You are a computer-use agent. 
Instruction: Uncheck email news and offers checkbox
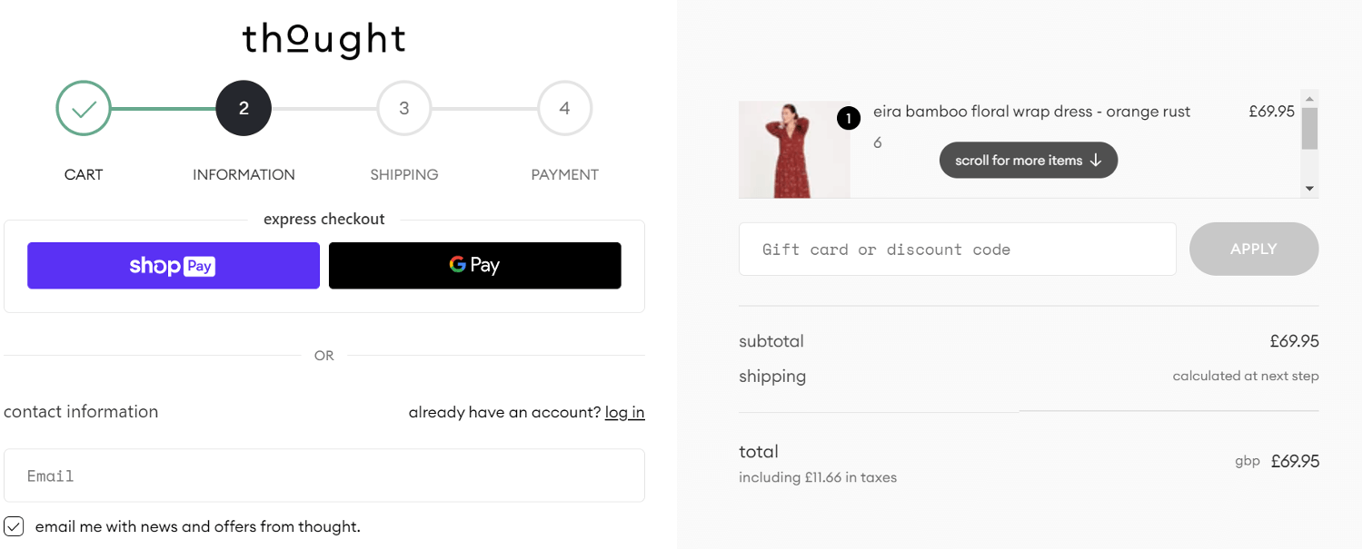[x=14, y=526]
